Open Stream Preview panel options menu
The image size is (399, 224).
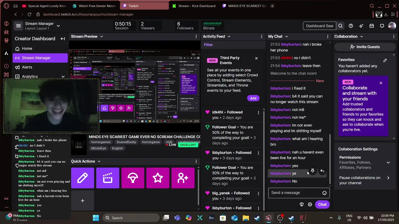(x=196, y=36)
